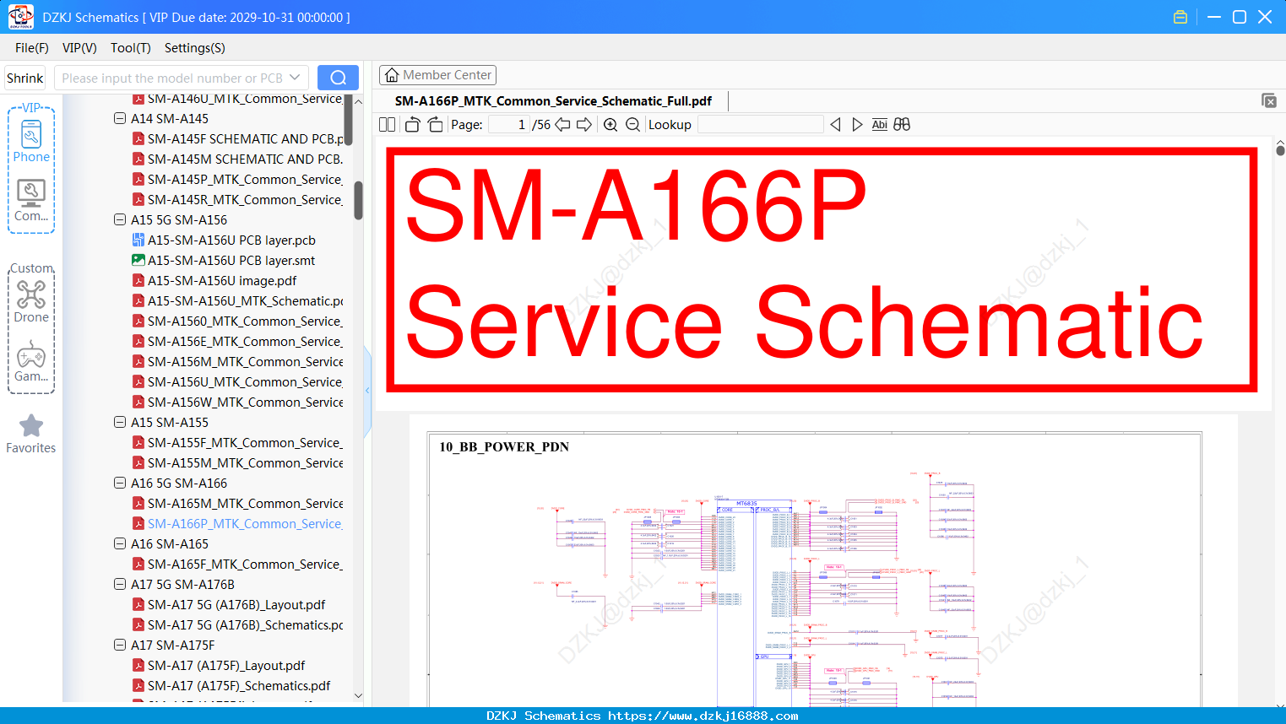Click the tree's vertical scrollbar thumb
The width and height of the screenshot is (1286, 724).
(x=358, y=200)
